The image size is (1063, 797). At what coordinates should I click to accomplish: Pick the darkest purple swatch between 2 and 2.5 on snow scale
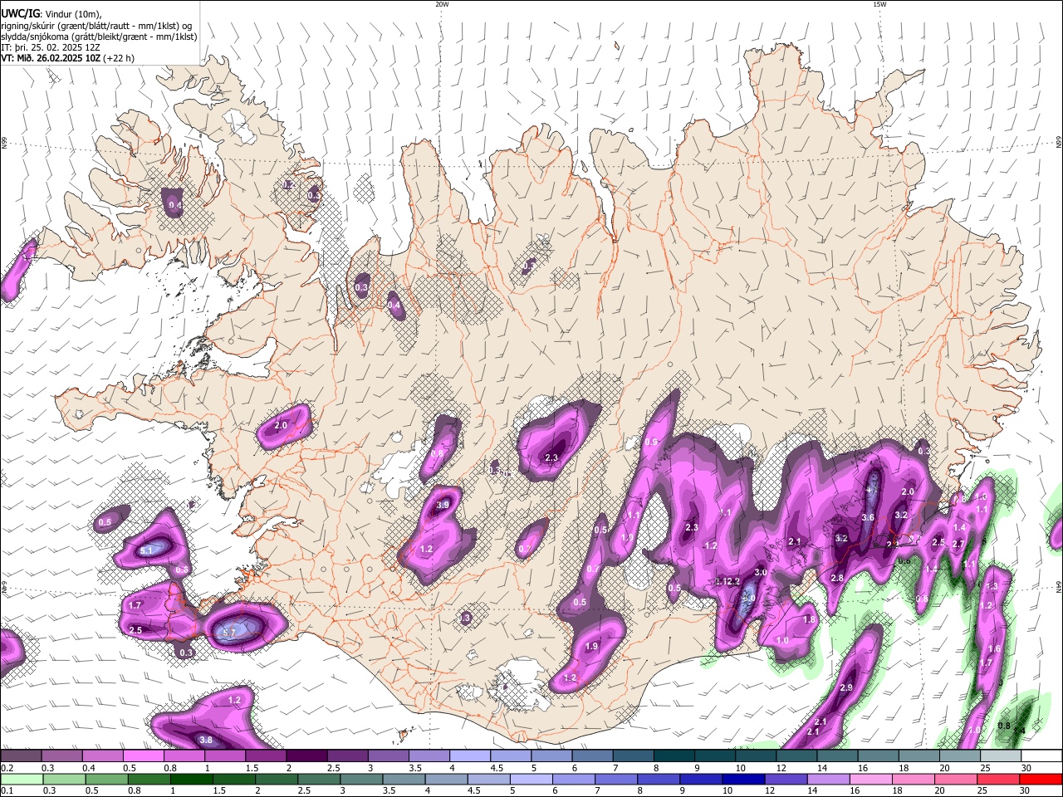(306, 755)
